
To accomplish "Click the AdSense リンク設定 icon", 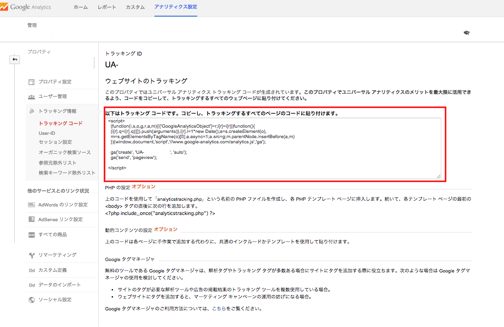I will coord(31,219).
